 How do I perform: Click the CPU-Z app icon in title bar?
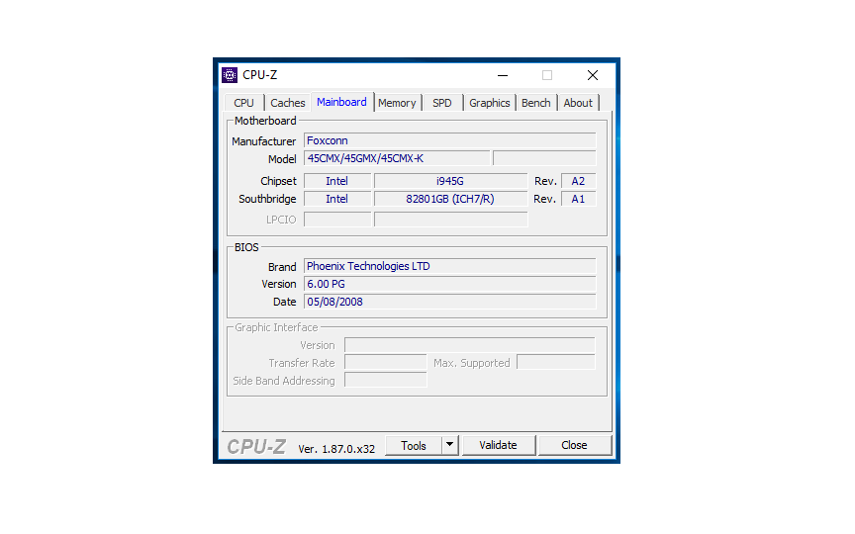pyautogui.click(x=230, y=75)
